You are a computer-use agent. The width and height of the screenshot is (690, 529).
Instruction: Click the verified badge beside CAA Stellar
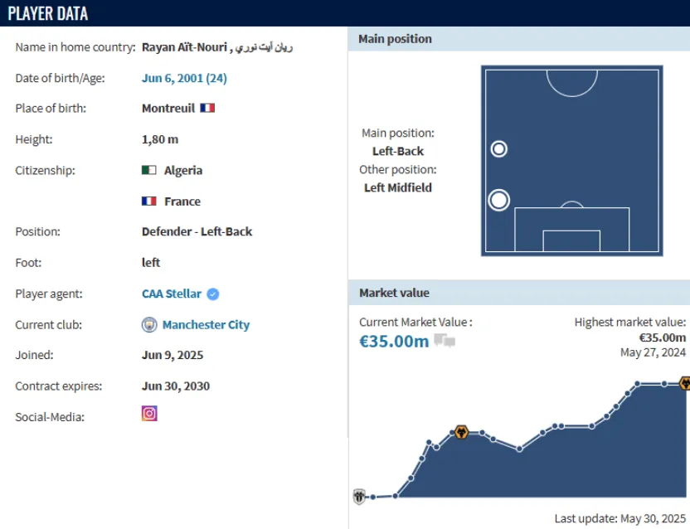[x=213, y=294]
